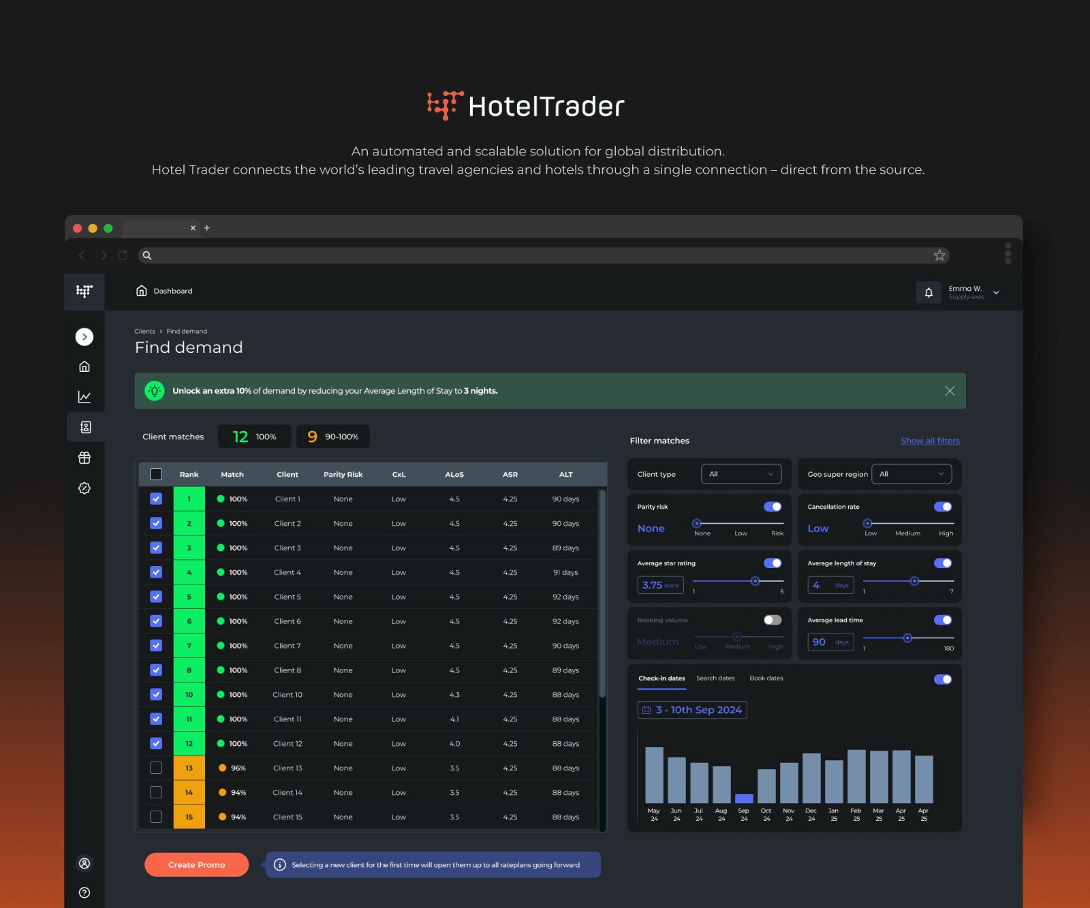The image size is (1090, 908).
Task: Open the gift promotions icon in sidebar
Action: tap(84, 458)
